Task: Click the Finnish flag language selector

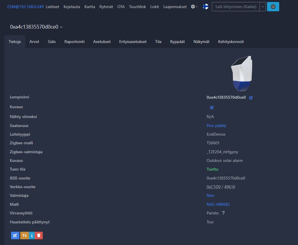Action: click(206, 7)
